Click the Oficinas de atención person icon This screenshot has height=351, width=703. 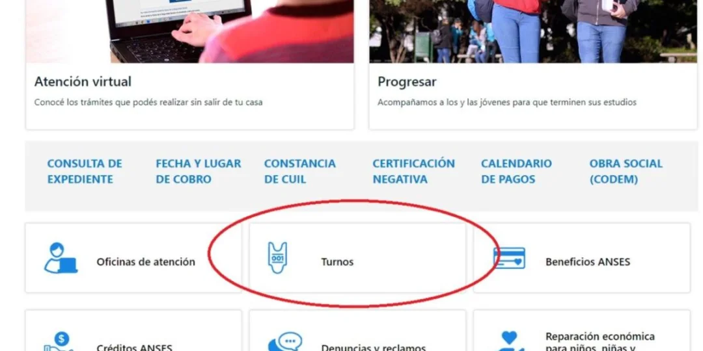click(x=61, y=258)
